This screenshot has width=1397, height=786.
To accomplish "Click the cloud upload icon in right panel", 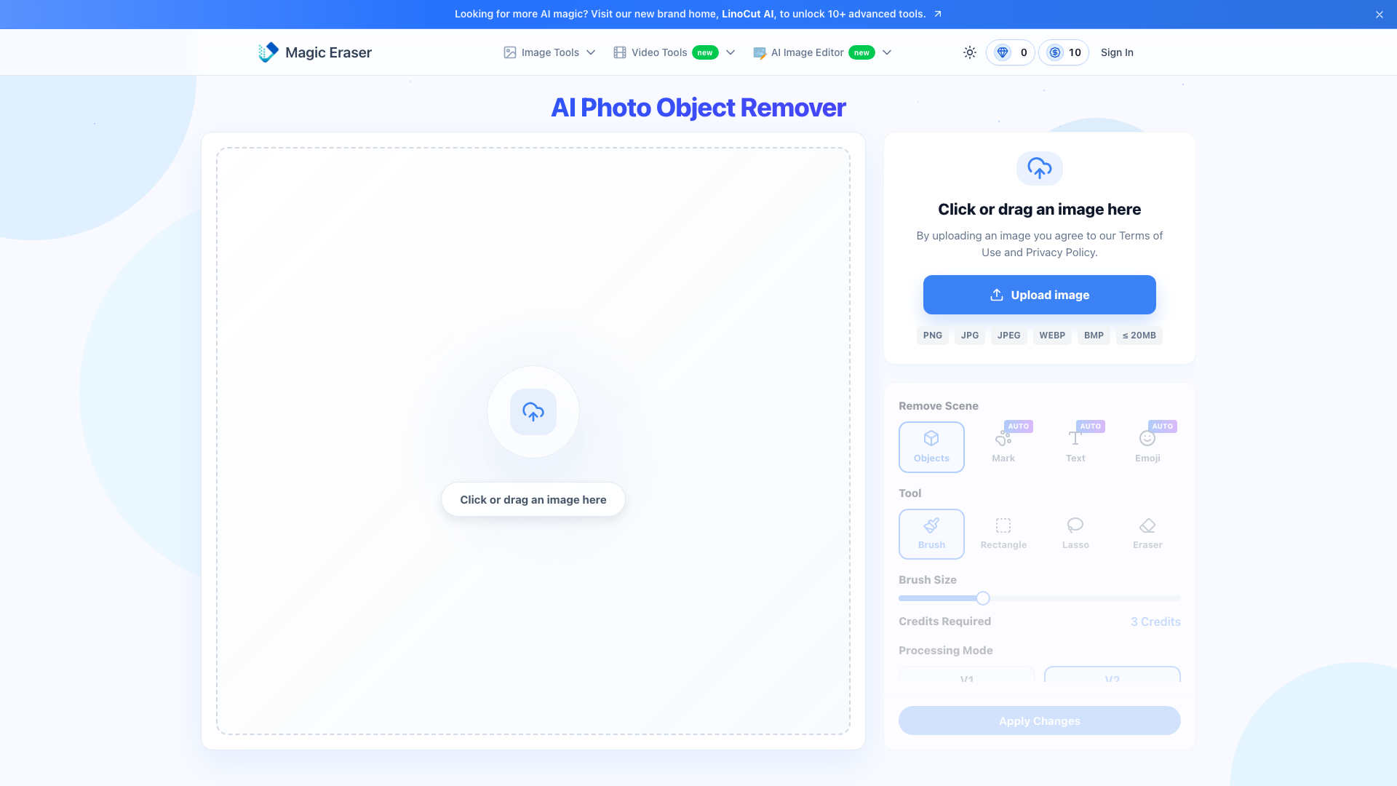I will click(x=1040, y=168).
